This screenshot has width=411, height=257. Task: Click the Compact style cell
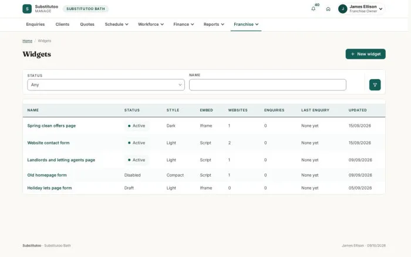pyautogui.click(x=175, y=175)
